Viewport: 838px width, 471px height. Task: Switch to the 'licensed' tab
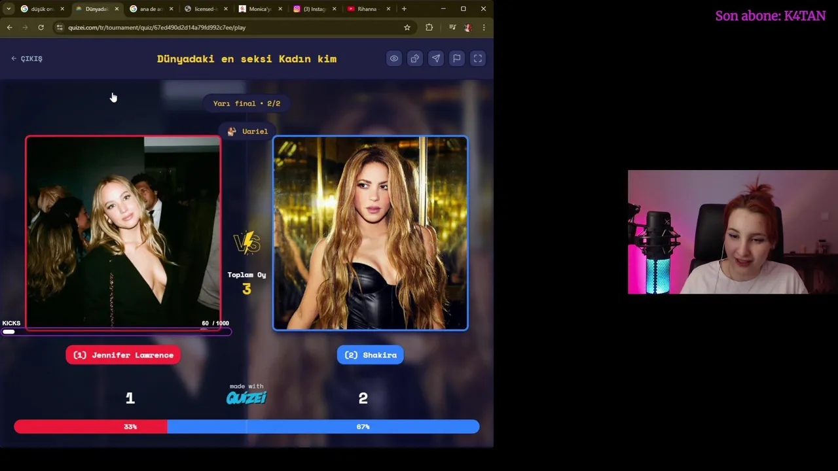pyautogui.click(x=205, y=9)
